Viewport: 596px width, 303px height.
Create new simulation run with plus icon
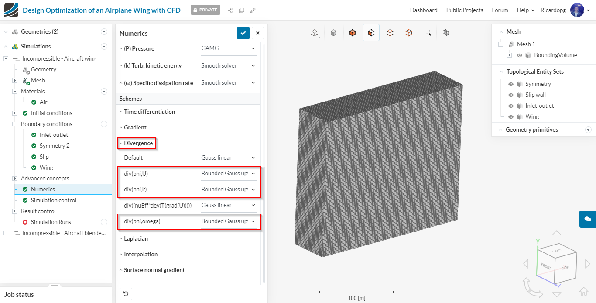(104, 222)
